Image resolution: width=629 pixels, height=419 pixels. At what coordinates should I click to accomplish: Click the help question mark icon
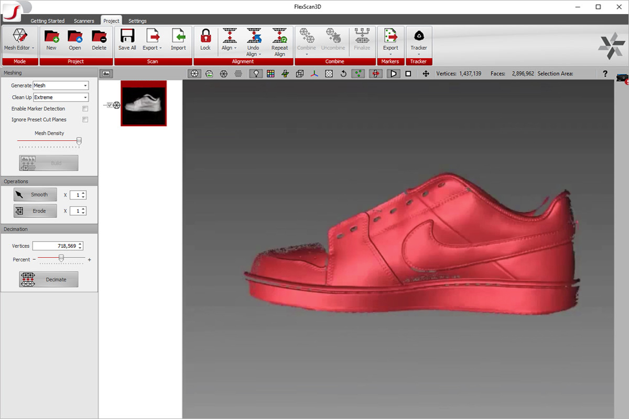point(605,74)
